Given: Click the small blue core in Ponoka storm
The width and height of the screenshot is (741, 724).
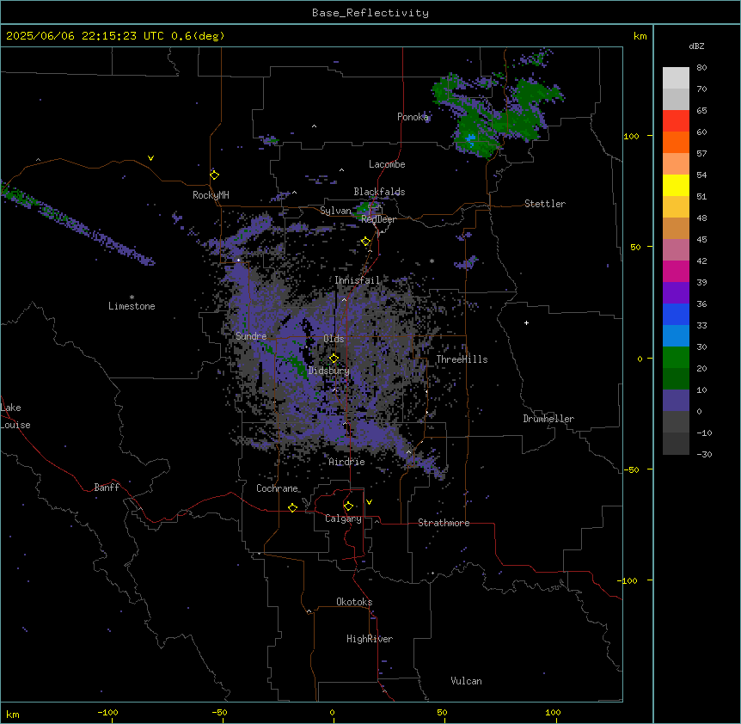Looking at the screenshot, I should tap(470, 138).
